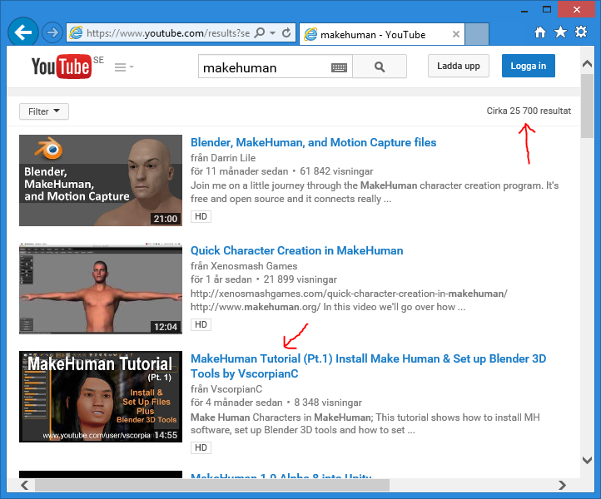Click 'Cirka 25 700 resultat' text
The height and width of the screenshot is (499, 601).
pos(529,111)
